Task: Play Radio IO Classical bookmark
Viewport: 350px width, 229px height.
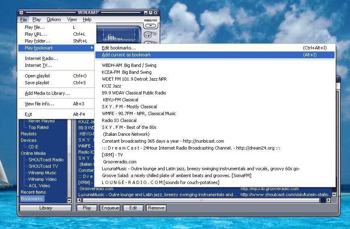Action: coord(215,120)
